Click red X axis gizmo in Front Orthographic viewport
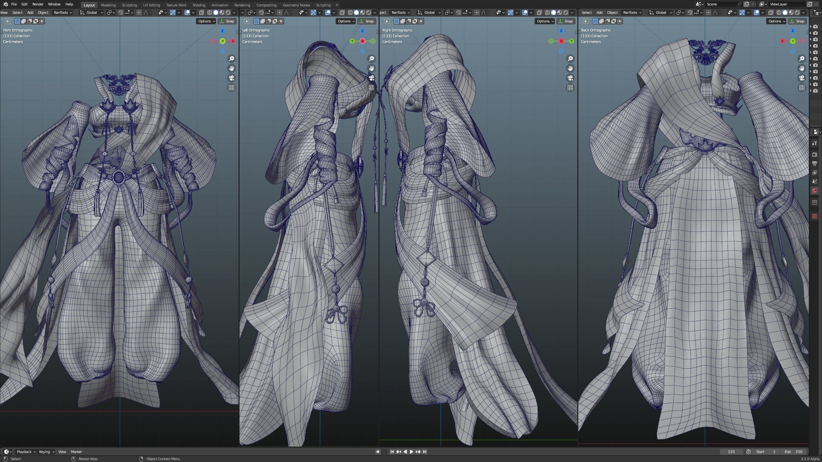The width and height of the screenshot is (822, 462). 233,41
